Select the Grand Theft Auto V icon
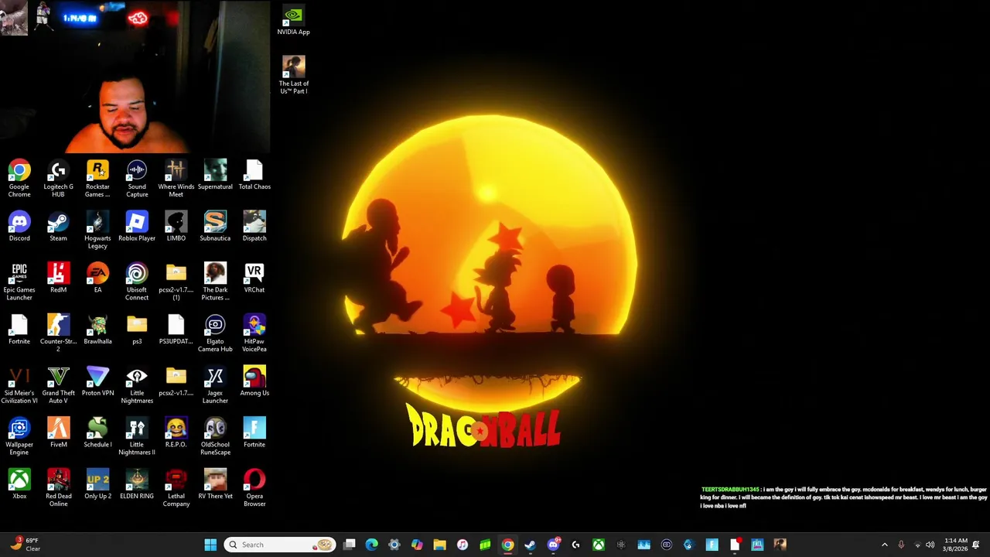Viewport: 990px width, 557px height. point(58,384)
